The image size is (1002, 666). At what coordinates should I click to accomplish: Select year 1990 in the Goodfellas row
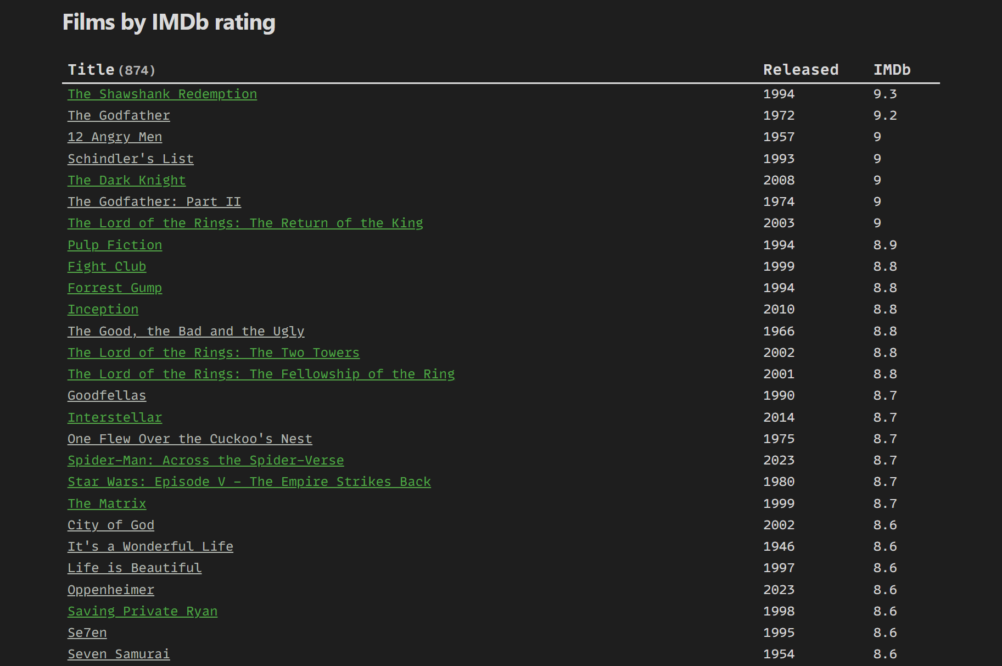(x=779, y=395)
